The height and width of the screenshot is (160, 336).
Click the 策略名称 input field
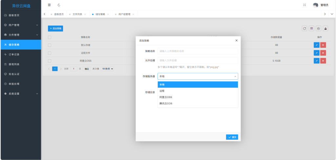point(198,51)
